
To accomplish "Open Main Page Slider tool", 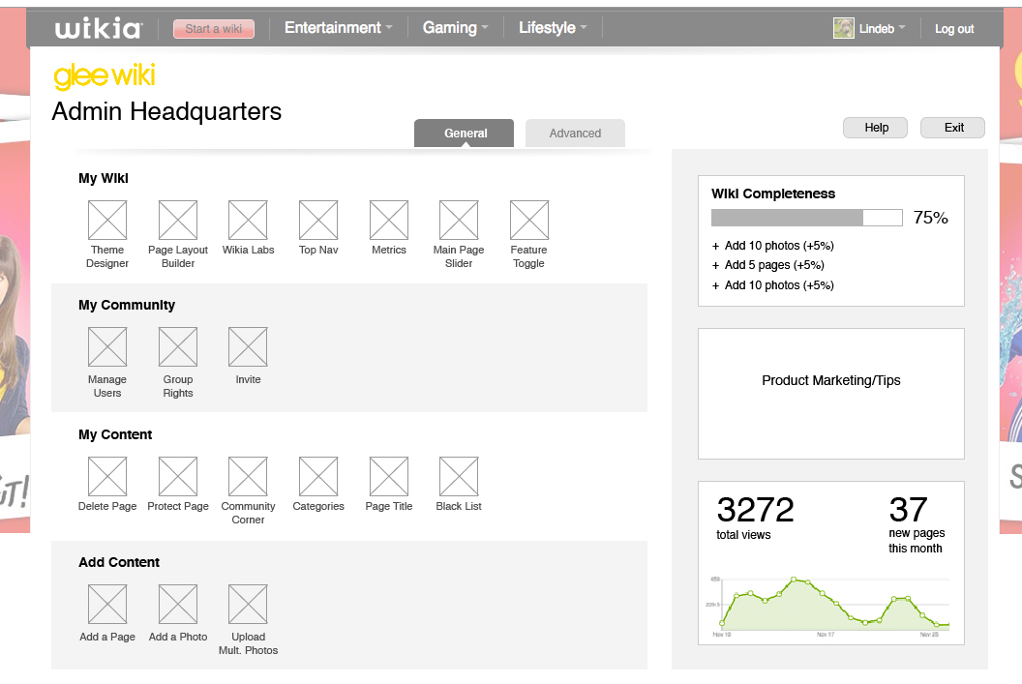I will tap(459, 221).
